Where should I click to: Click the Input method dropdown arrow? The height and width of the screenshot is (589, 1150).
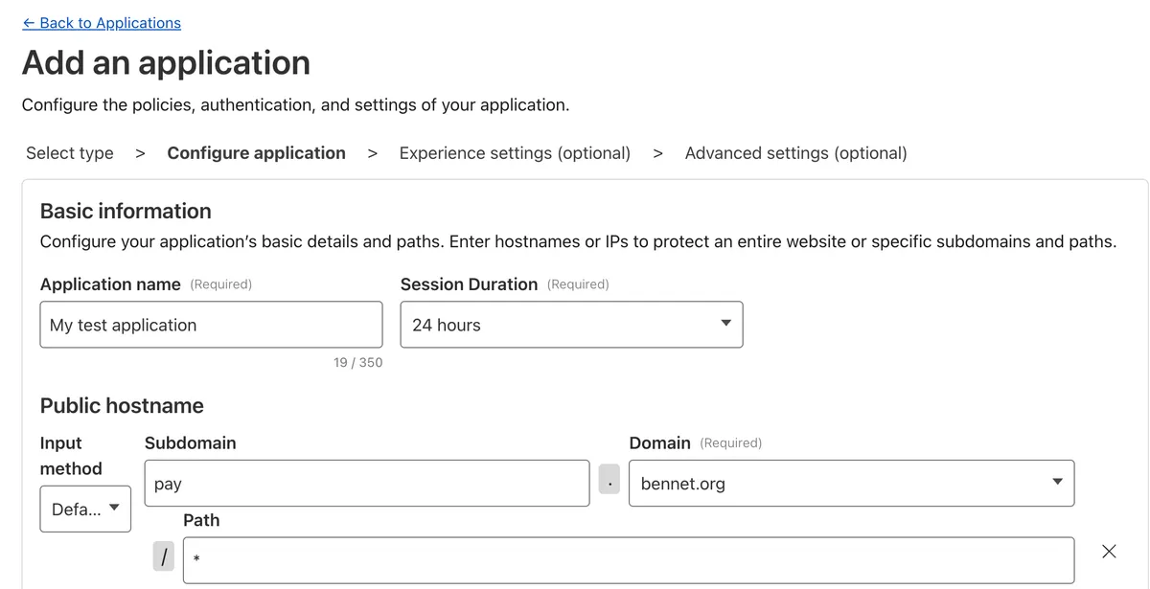coord(112,509)
